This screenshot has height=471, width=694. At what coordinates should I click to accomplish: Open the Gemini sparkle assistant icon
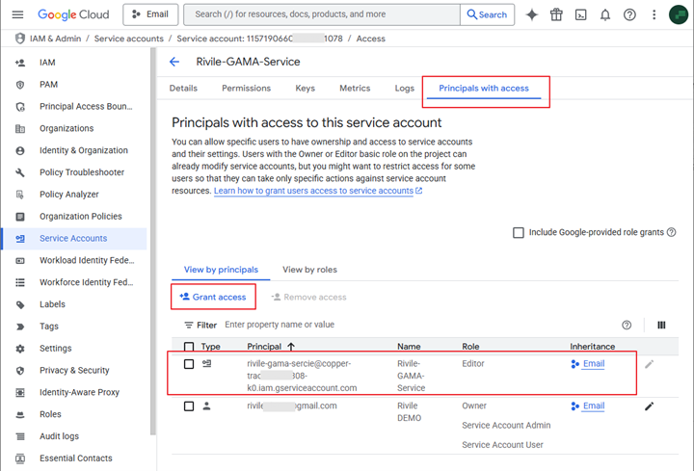(531, 14)
